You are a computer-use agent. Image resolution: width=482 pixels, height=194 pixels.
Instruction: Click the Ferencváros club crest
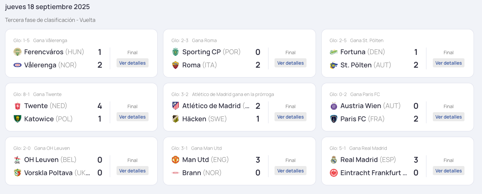click(17, 52)
